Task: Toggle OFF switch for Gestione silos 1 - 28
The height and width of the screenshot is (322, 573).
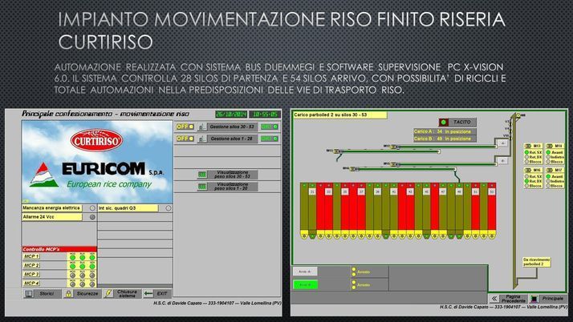Action: point(185,139)
